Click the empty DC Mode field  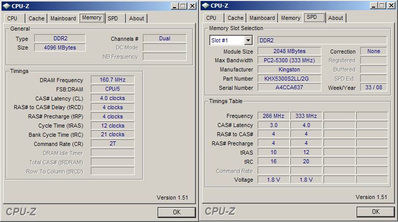[164, 47]
